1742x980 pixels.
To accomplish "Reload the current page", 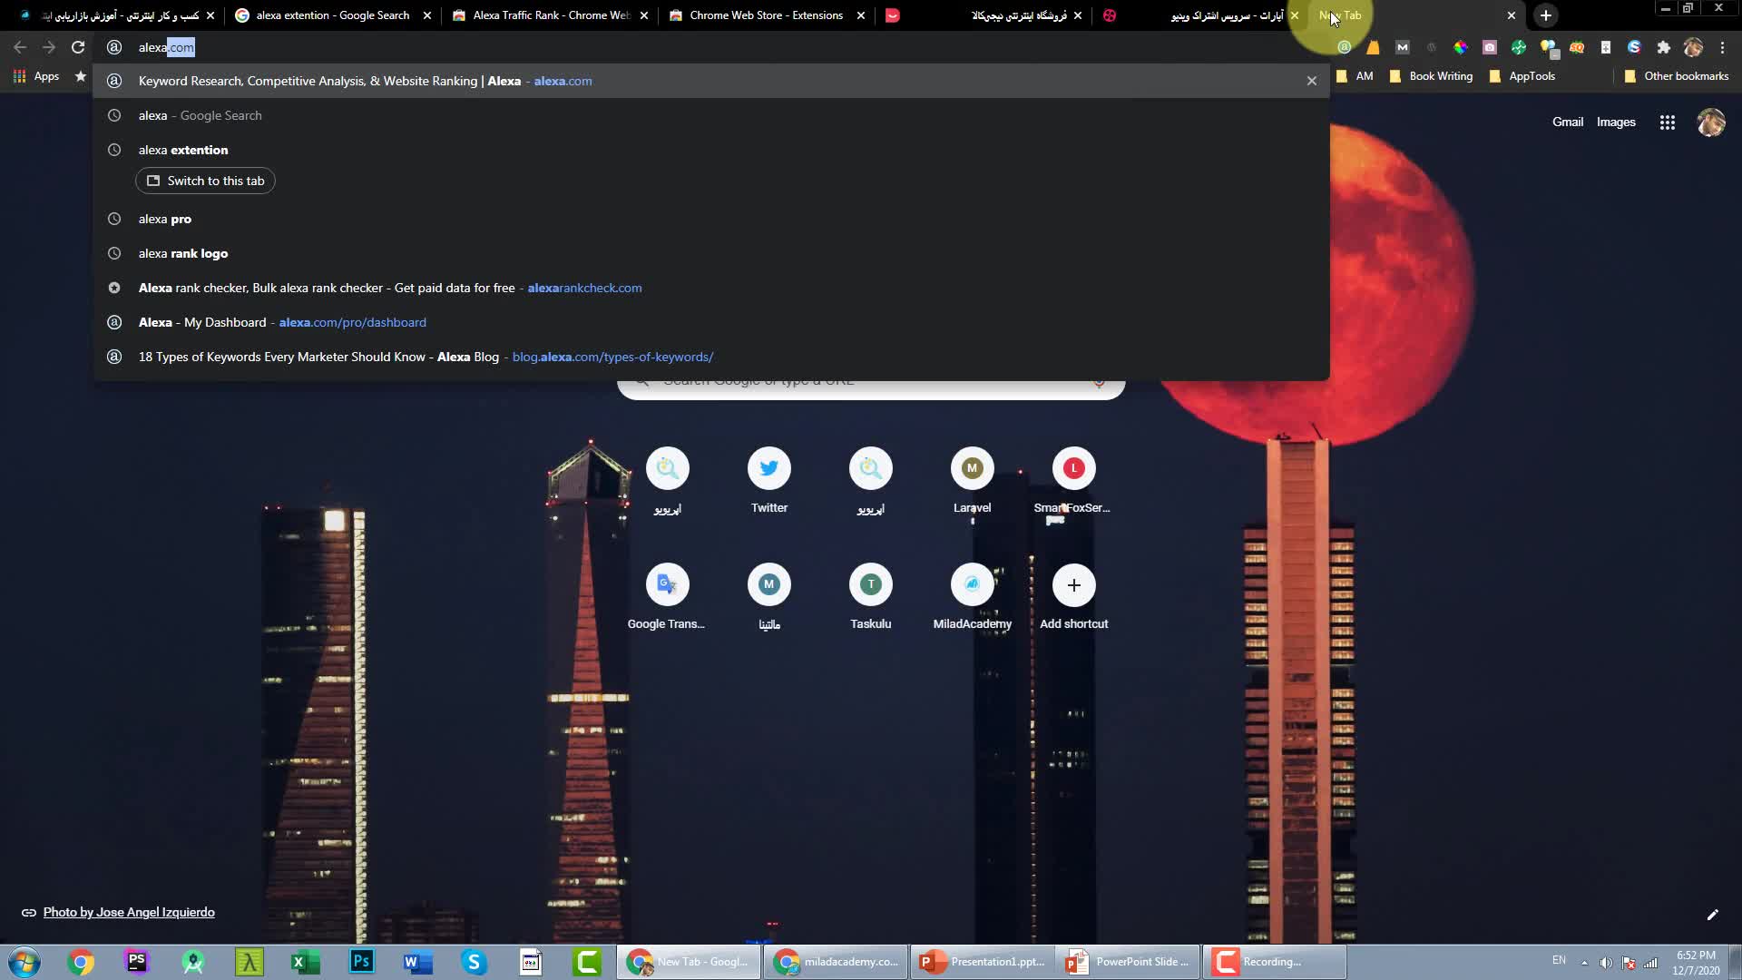I will [78, 47].
